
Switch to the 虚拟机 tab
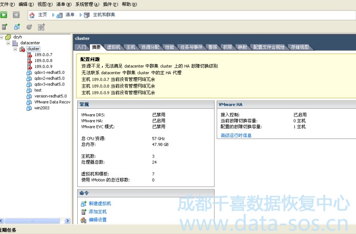tap(113, 47)
